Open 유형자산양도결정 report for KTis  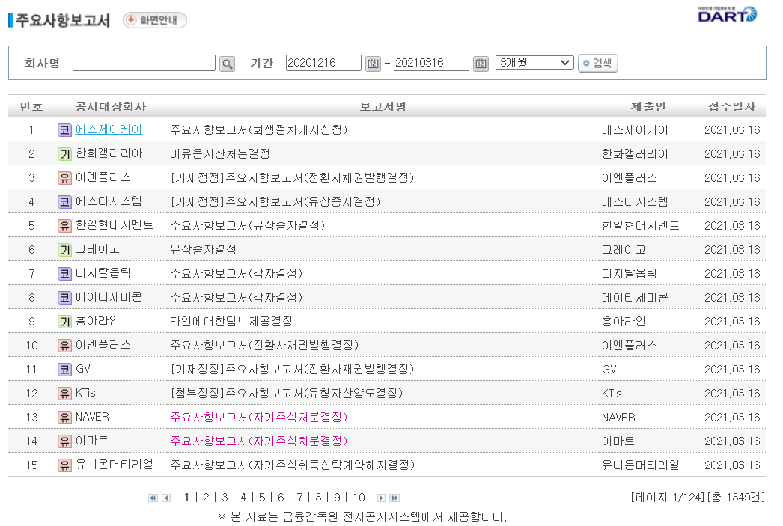coord(287,394)
